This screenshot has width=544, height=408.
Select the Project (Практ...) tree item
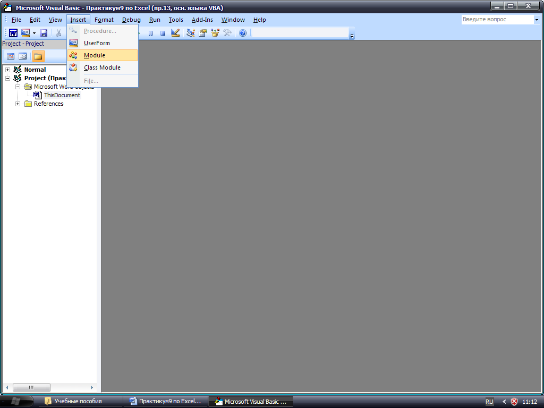[x=45, y=78]
